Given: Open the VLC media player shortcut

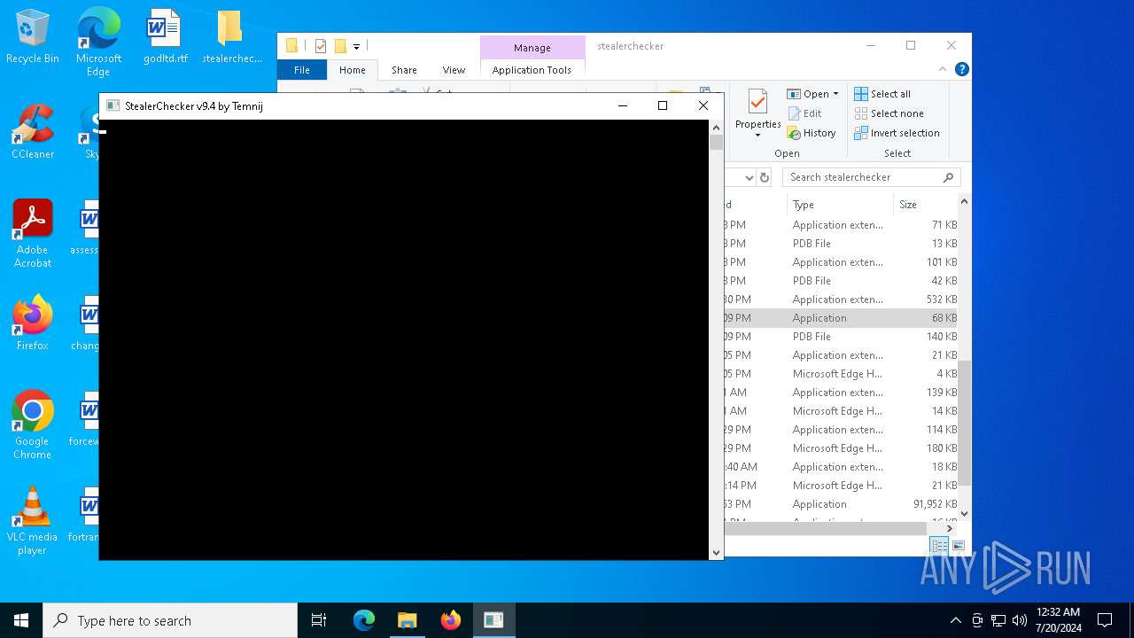Looking at the screenshot, I should 33,521.
